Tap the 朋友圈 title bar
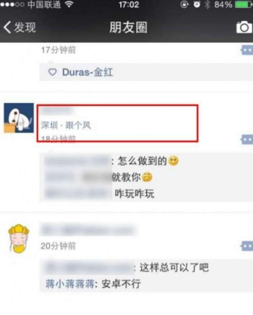Image resolution: width=253 pixels, height=315 pixels. [x=129, y=27]
